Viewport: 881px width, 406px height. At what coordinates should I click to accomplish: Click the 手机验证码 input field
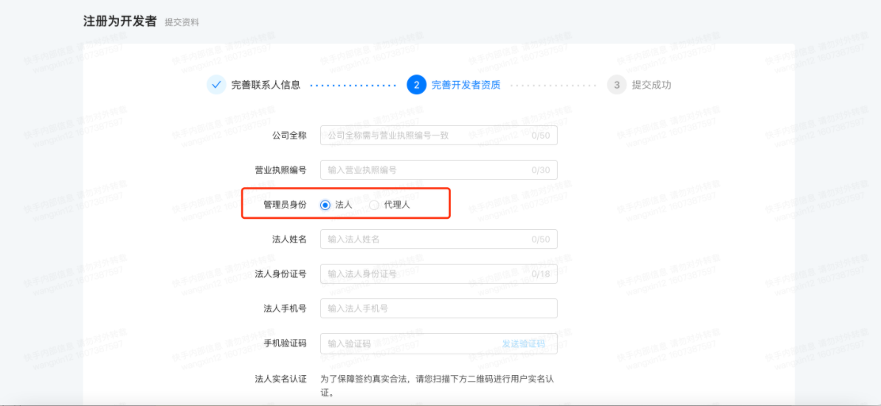439,343
